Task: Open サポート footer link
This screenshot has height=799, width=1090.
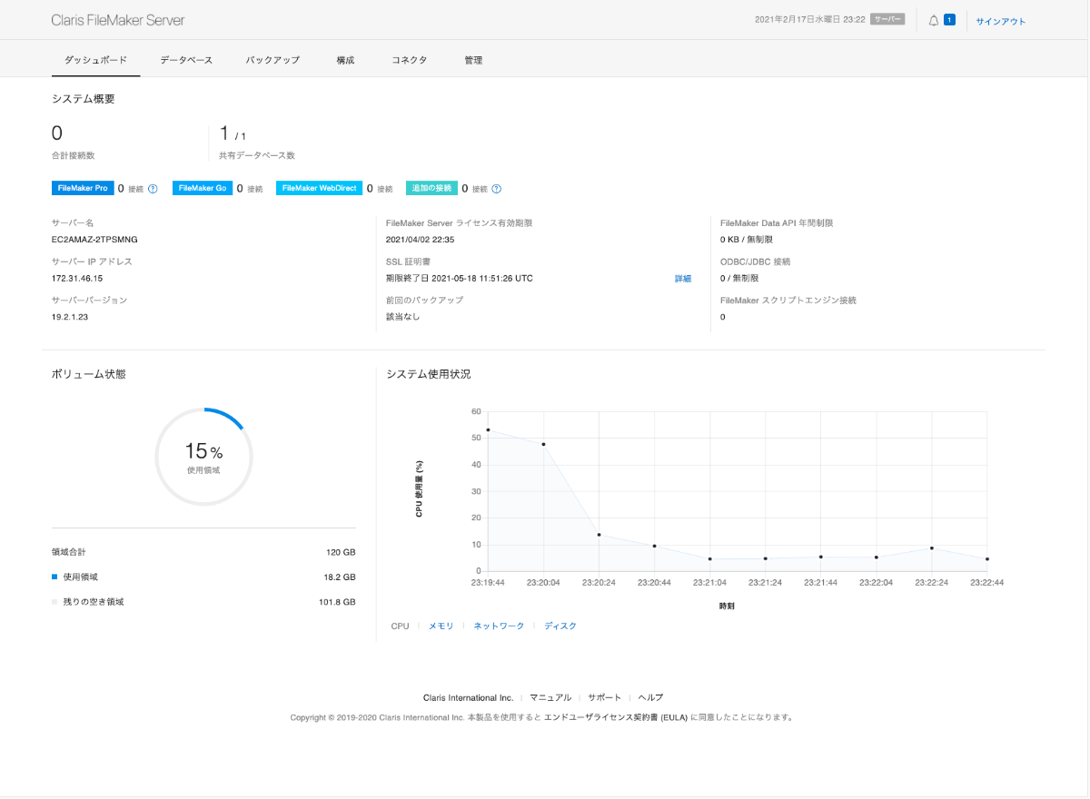Action: click(605, 697)
